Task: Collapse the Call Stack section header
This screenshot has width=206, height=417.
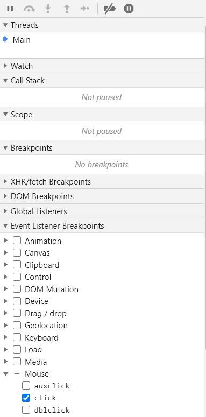Action: coord(27,81)
